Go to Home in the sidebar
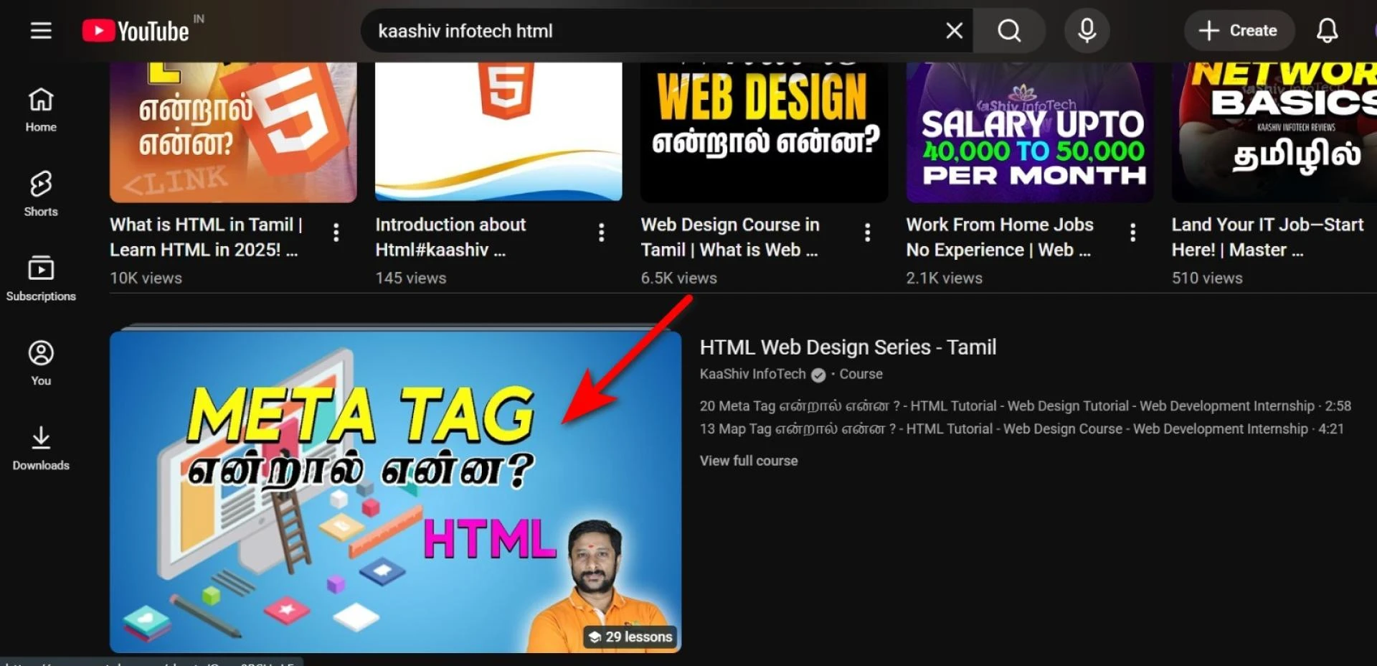The image size is (1377, 666). point(41,109)
